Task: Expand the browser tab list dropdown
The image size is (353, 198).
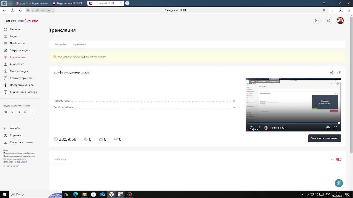Action: click(x=10, y=3)
